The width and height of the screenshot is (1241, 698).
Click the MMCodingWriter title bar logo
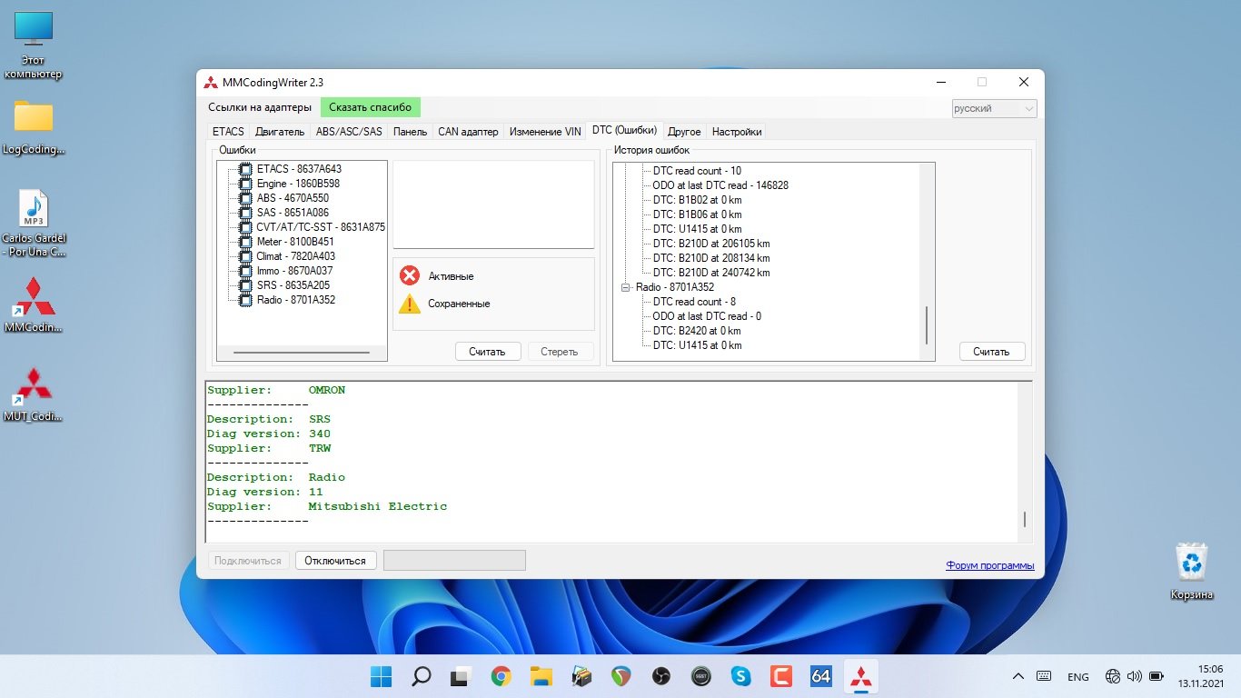coord(211,82)
